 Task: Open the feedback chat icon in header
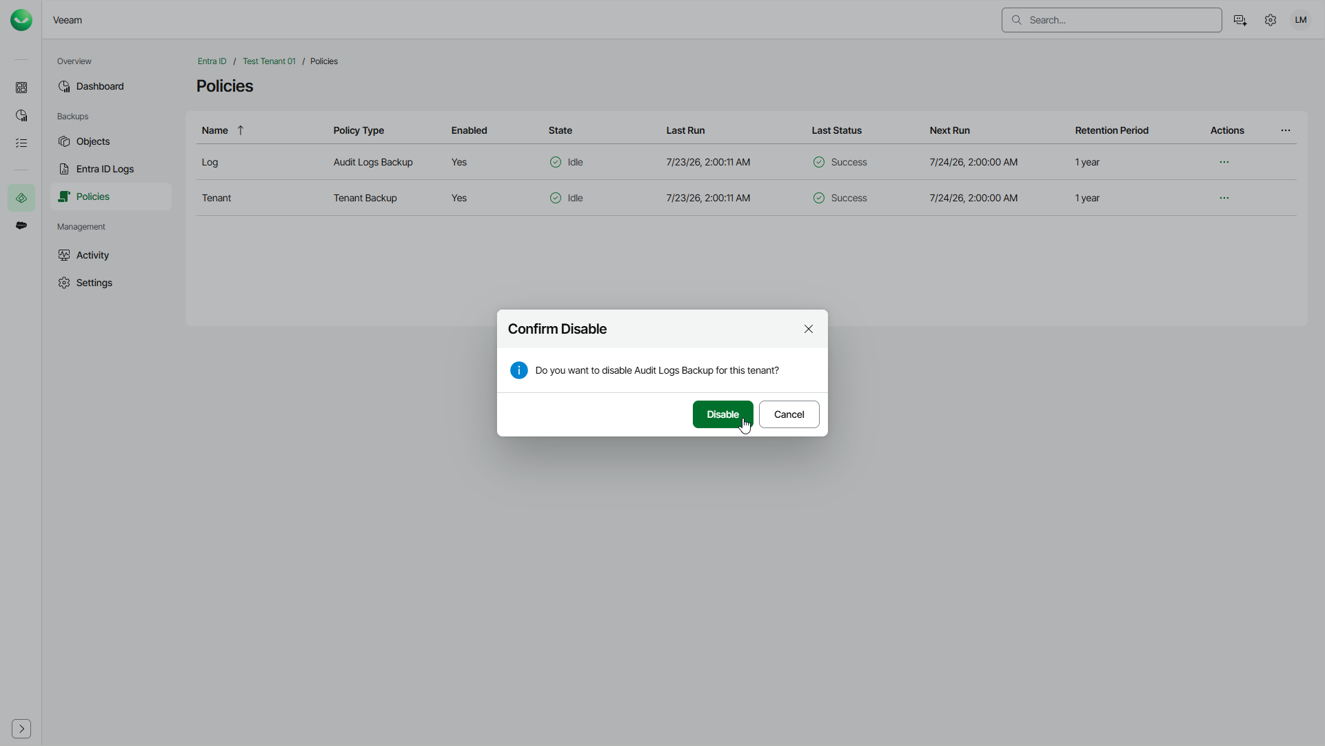(1240, 20)
